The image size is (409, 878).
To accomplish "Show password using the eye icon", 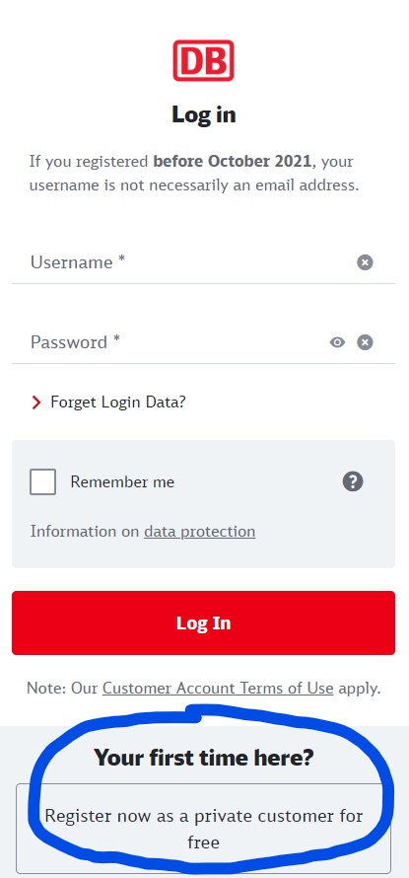I will coord(337,342).
